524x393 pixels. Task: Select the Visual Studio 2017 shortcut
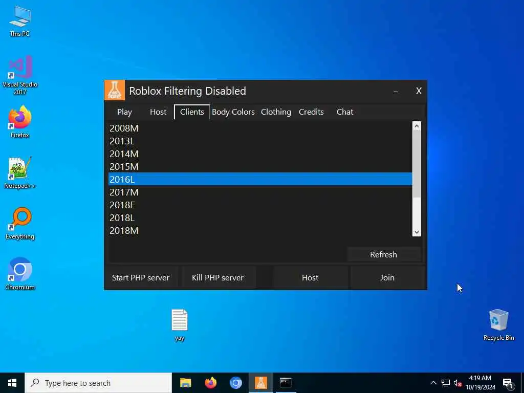(x=20, y=75)
